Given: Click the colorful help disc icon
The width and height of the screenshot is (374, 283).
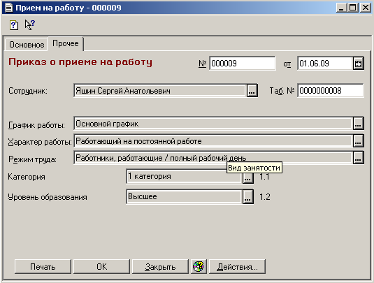Looking at the screenshot, I should pos(199,266).
